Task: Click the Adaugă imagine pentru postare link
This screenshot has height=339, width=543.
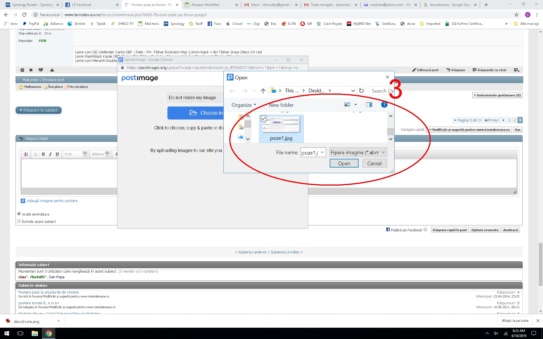Action: coord(52,201)
